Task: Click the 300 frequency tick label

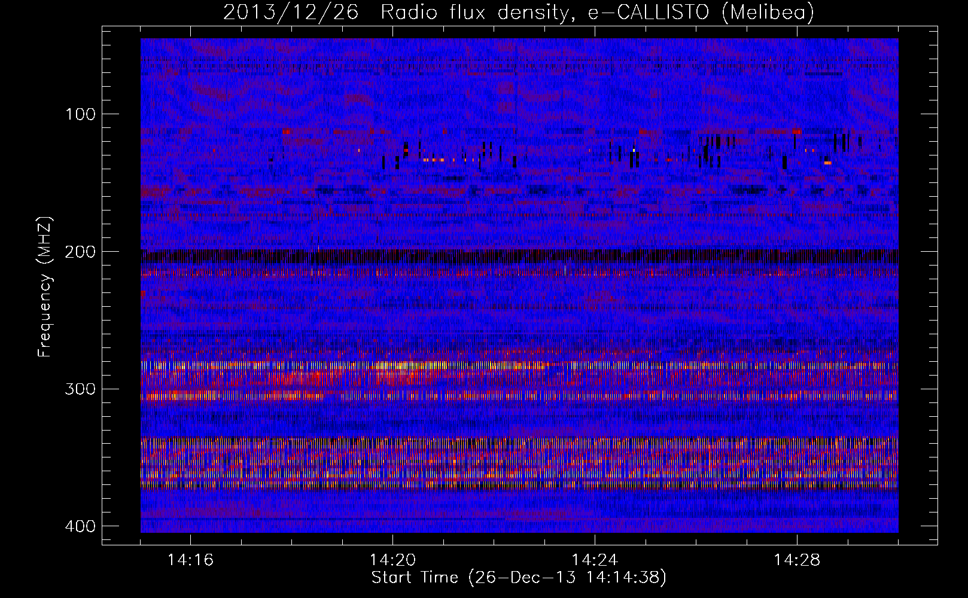Action: 80,389
